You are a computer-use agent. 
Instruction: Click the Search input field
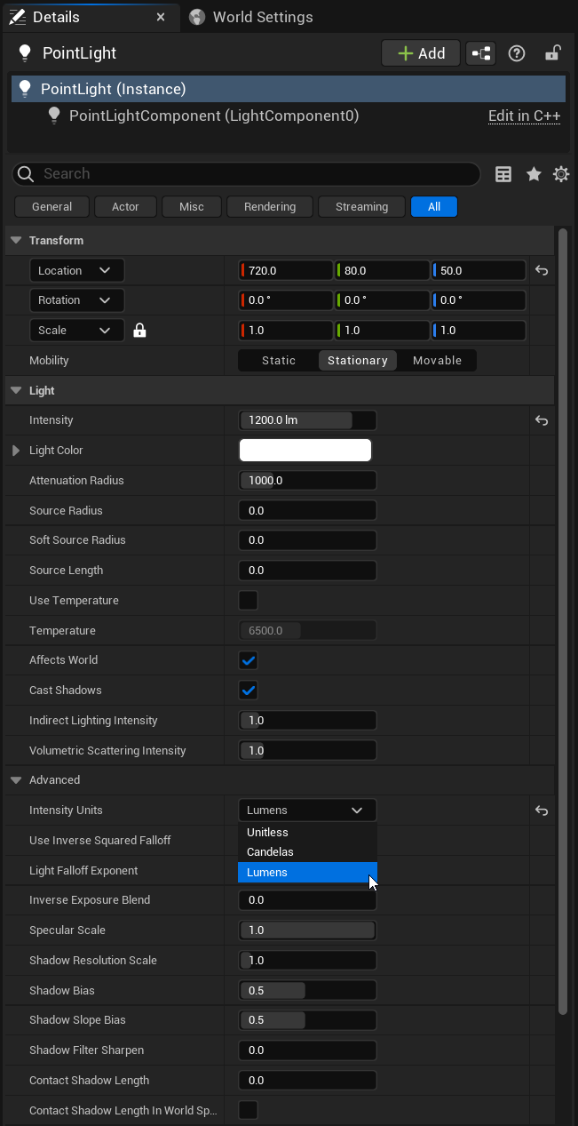tap(247, 174)
